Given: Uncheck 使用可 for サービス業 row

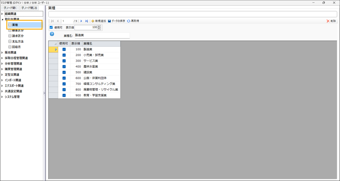Looking at the screenshot, I should click(x=64, y=61).
